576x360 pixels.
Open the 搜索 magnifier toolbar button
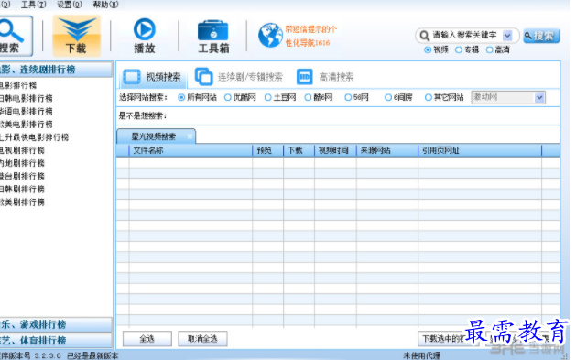click(16, 36)
